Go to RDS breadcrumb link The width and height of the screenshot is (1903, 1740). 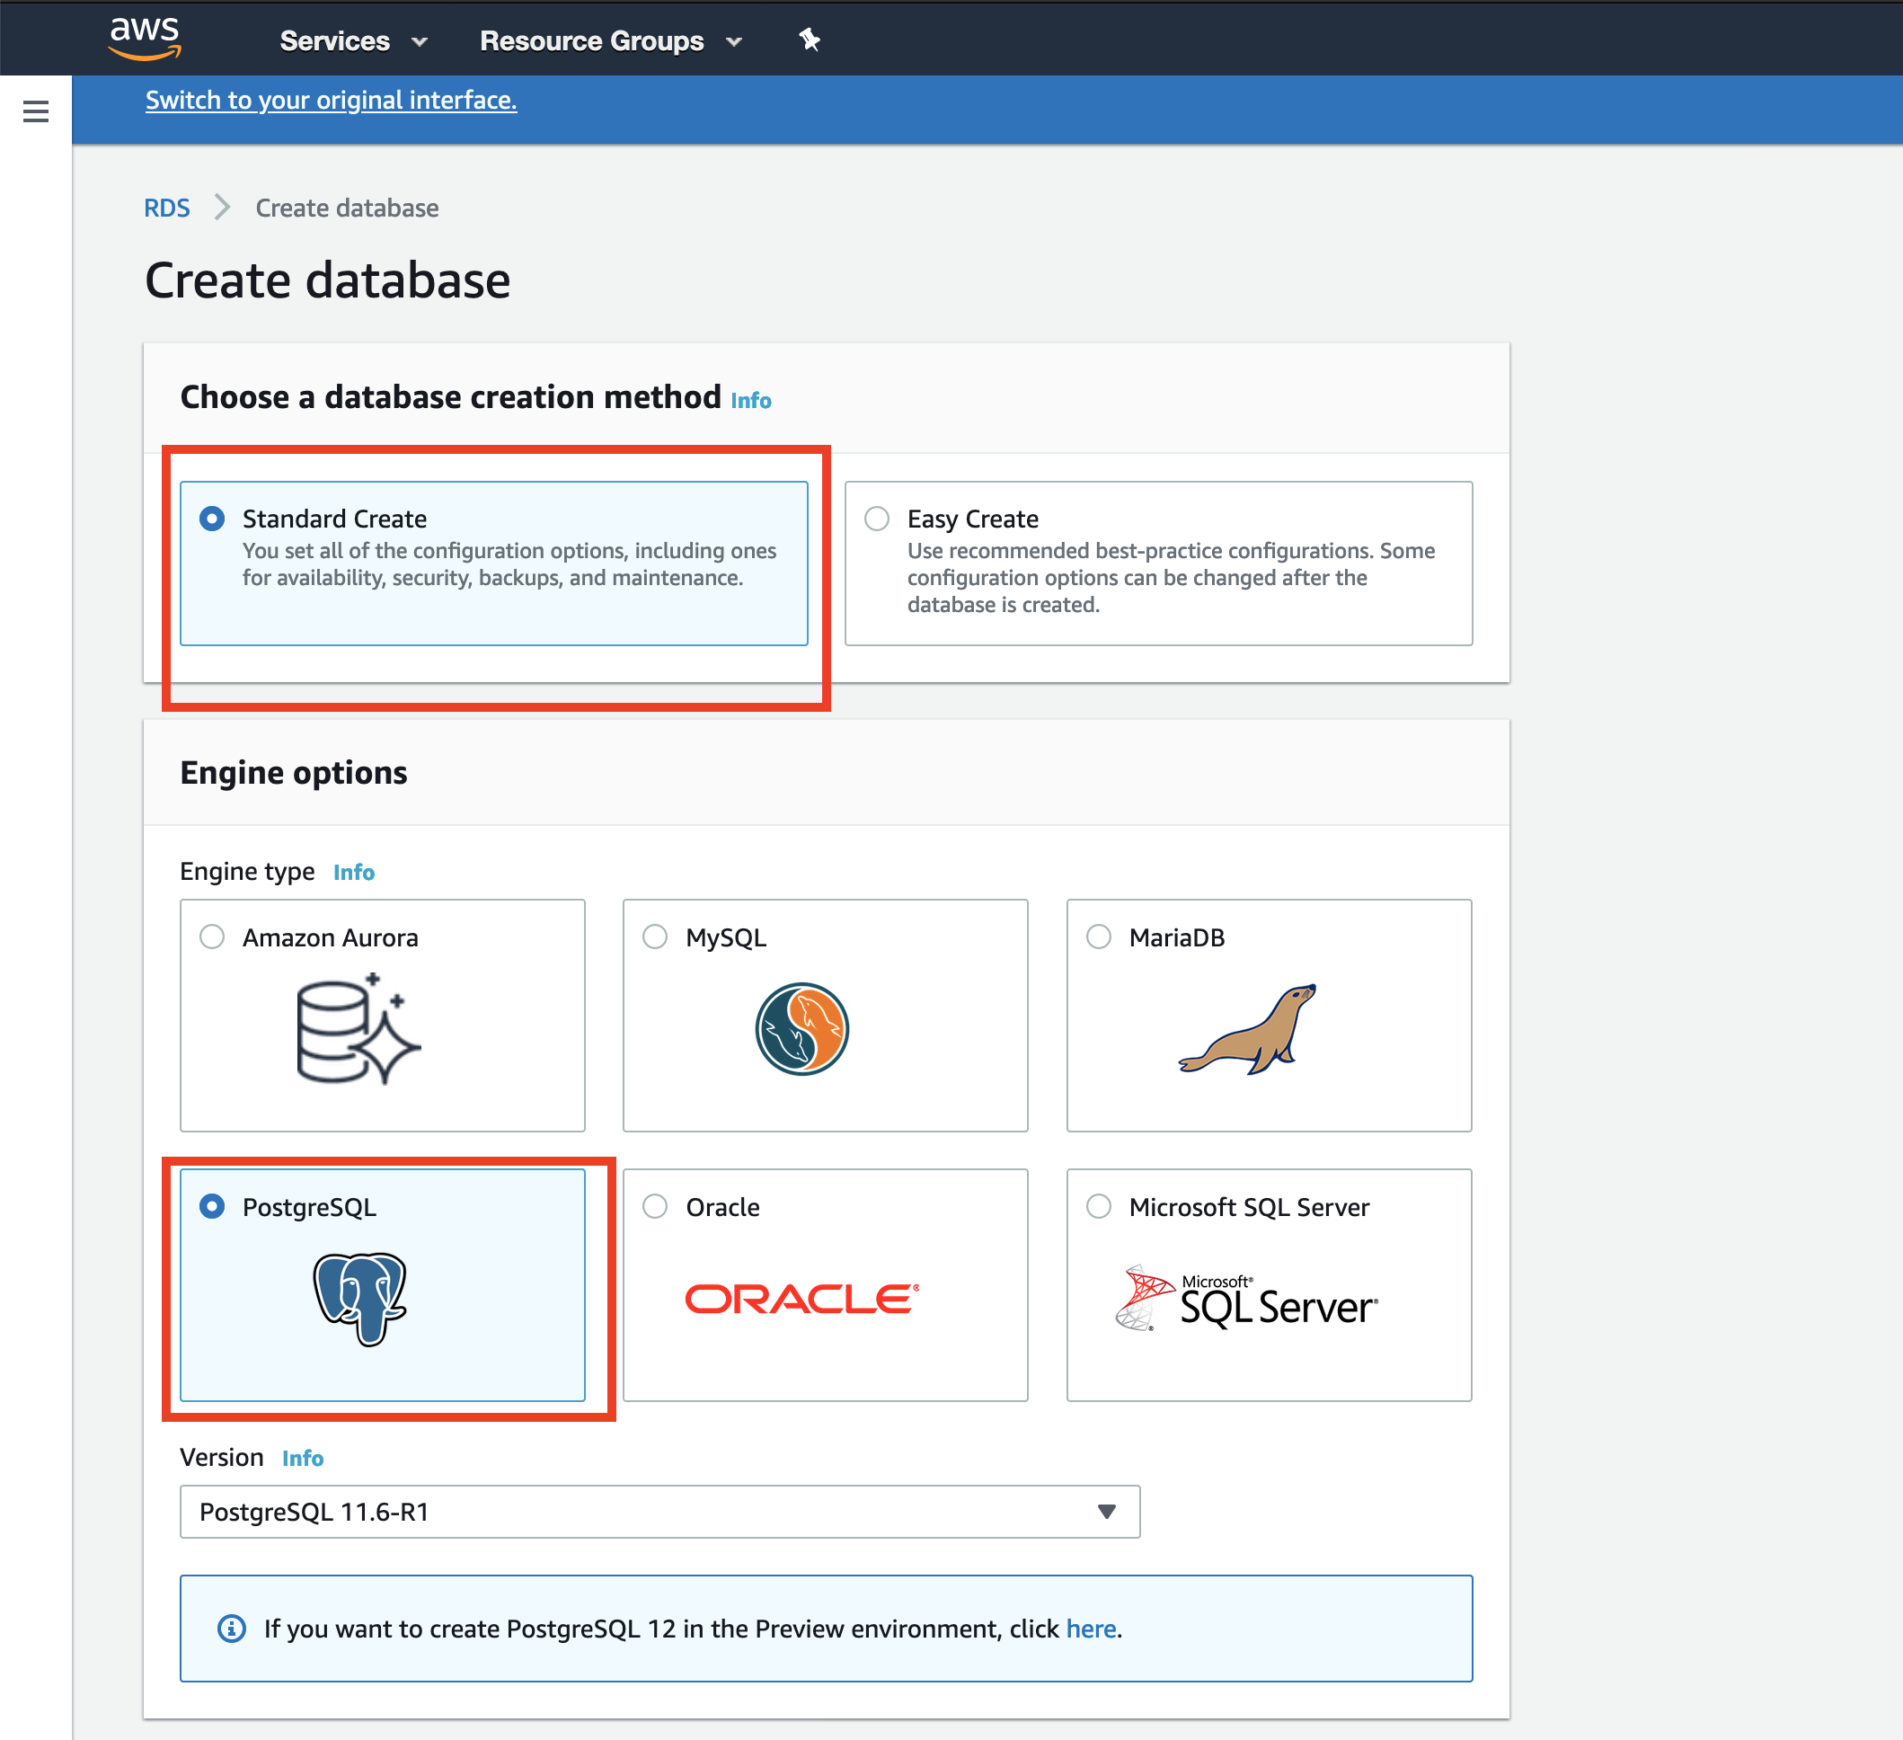(x=167, y=208)
